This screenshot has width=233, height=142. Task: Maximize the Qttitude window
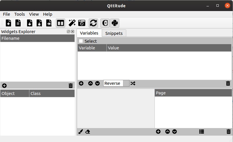[218, 6]
